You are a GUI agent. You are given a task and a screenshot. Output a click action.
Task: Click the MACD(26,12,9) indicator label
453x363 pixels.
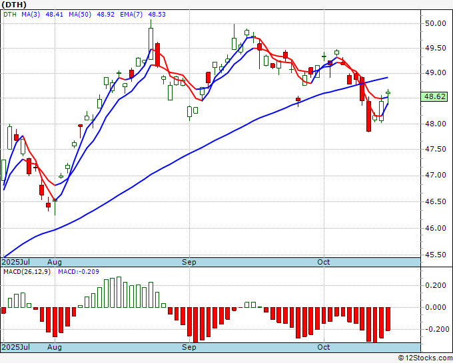coord(27,272)
